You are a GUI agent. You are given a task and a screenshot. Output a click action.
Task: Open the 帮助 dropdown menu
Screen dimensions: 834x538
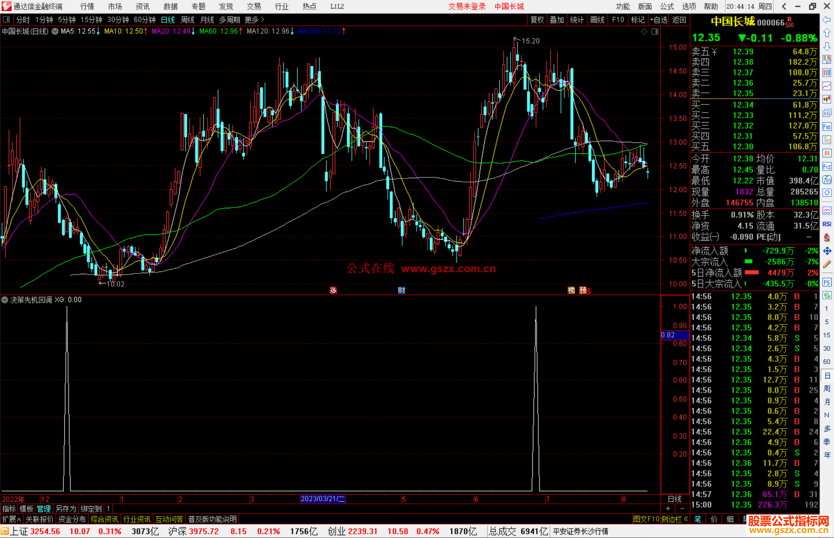coord(711,6)
